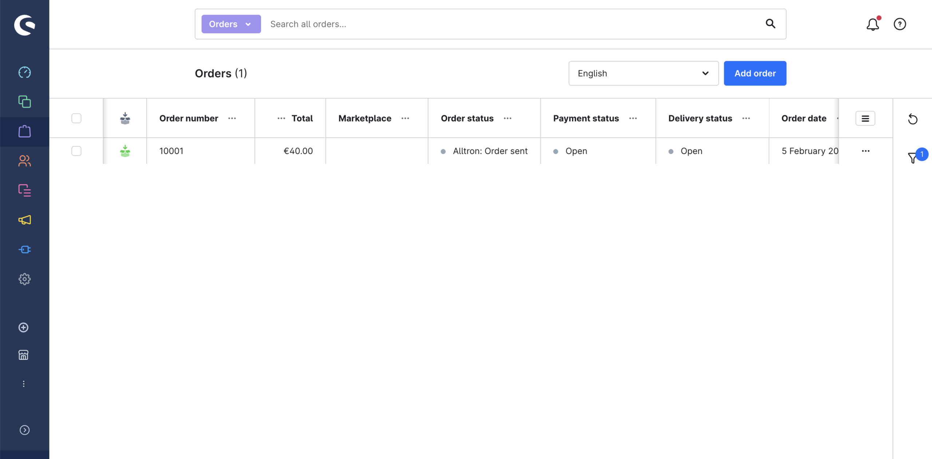Open the Dashboard speedometer icon
Image resolution: width=932 pixels, height=459 pixels.
pyautogui.click(x=24, y=72)
